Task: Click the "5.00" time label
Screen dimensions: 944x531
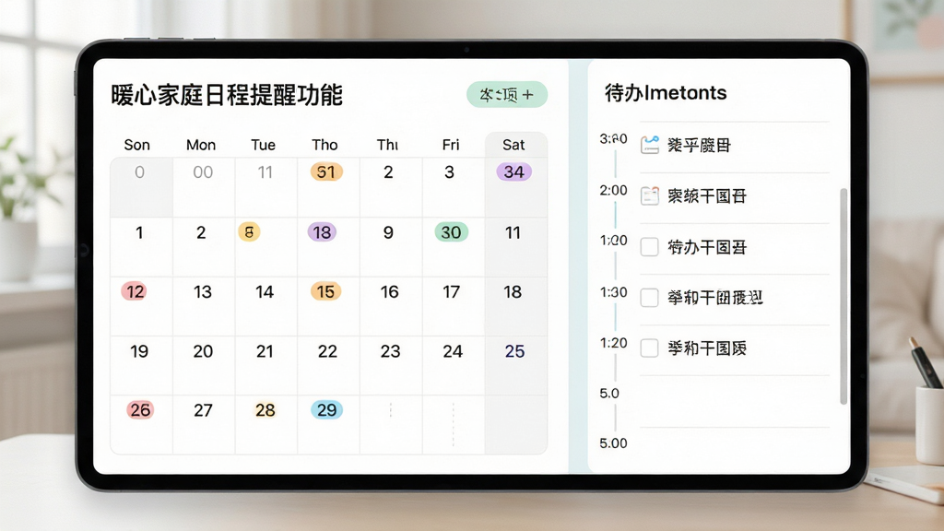Action: (613, 443)
